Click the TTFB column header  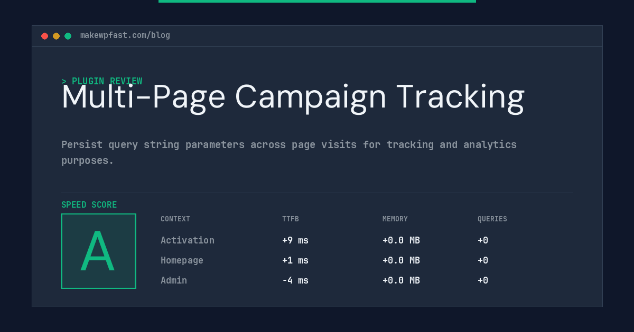(x=291, y=219)
